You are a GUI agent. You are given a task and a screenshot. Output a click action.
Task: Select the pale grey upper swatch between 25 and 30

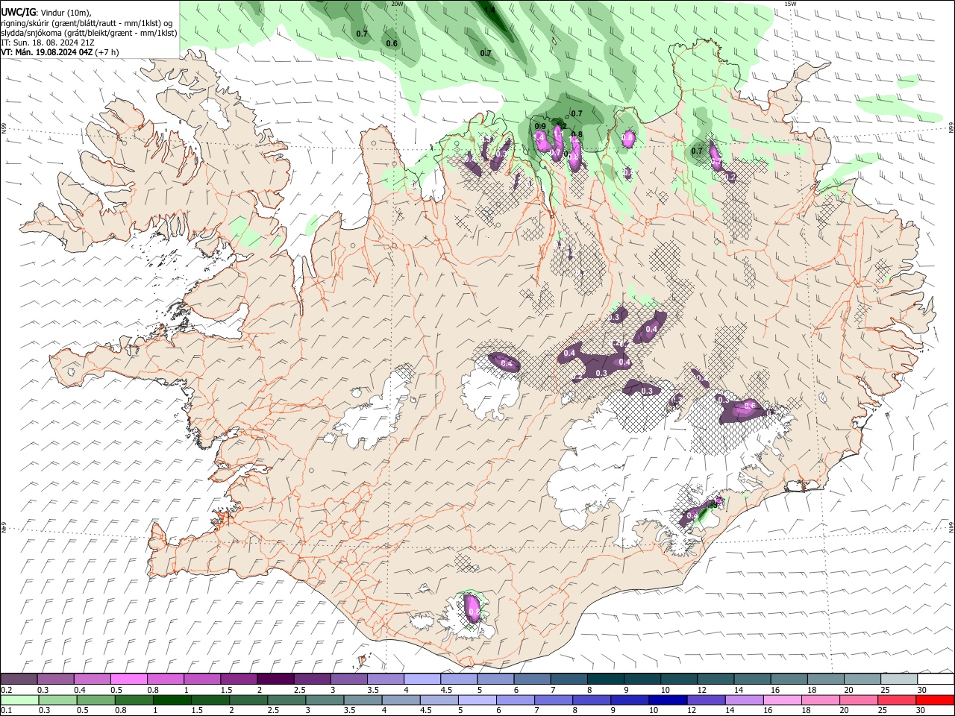(x=899, y=679)
